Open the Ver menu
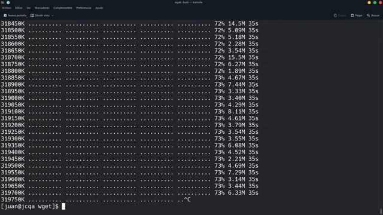Viewport: 383px width, 215px height. click(29, 8)
